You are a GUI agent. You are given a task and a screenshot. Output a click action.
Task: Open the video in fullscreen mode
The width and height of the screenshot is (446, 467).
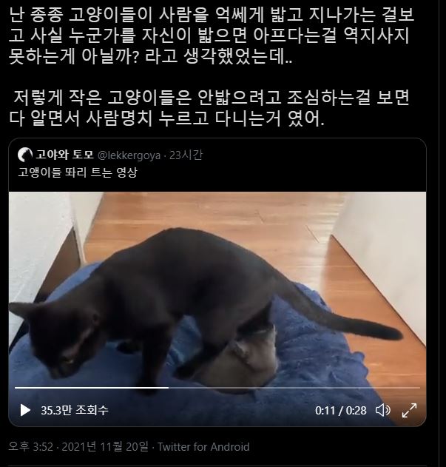point(409,410)
